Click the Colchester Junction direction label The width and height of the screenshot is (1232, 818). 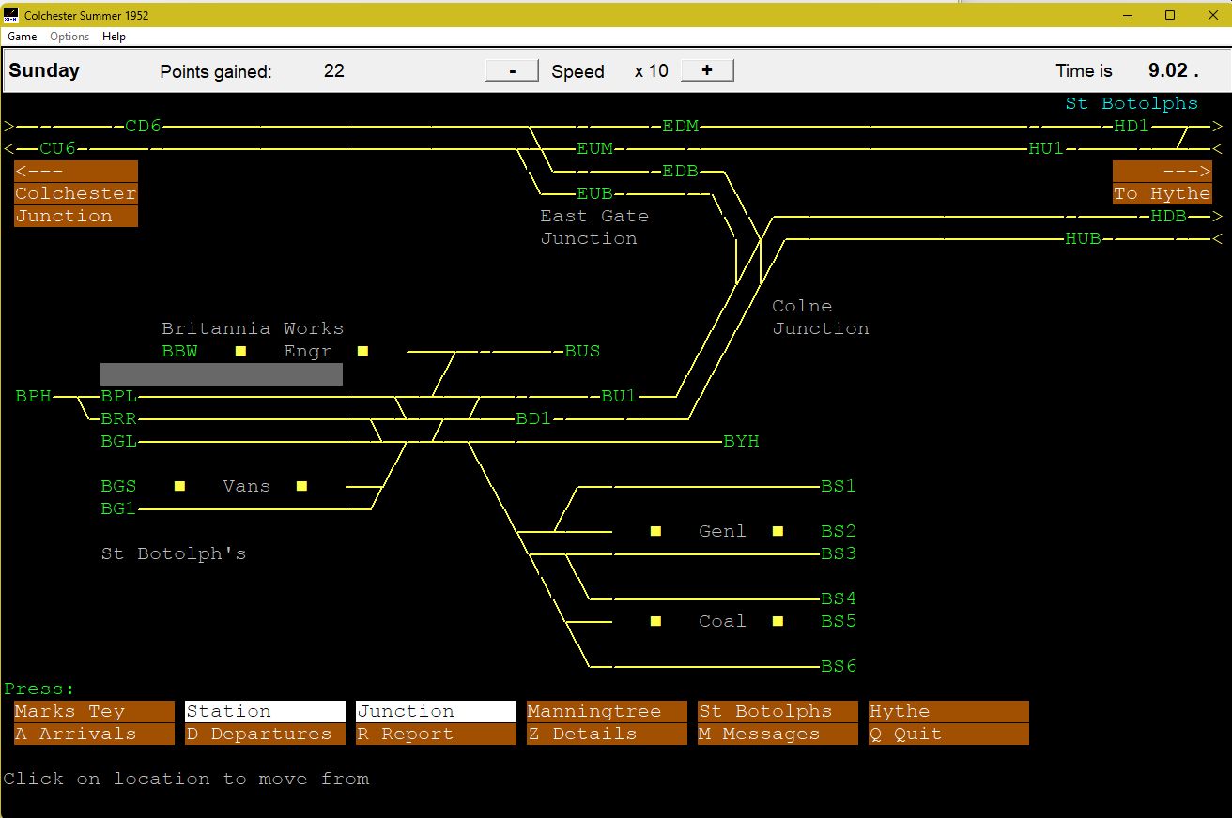(x=76, y=194)
